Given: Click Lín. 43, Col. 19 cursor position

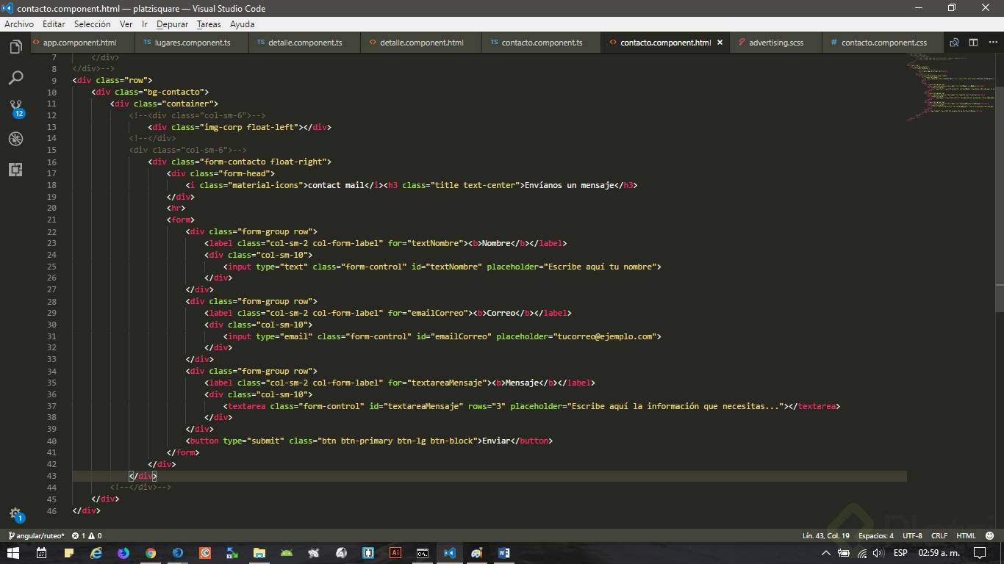Looking at the screenshot, I should (x=825, y=536).
